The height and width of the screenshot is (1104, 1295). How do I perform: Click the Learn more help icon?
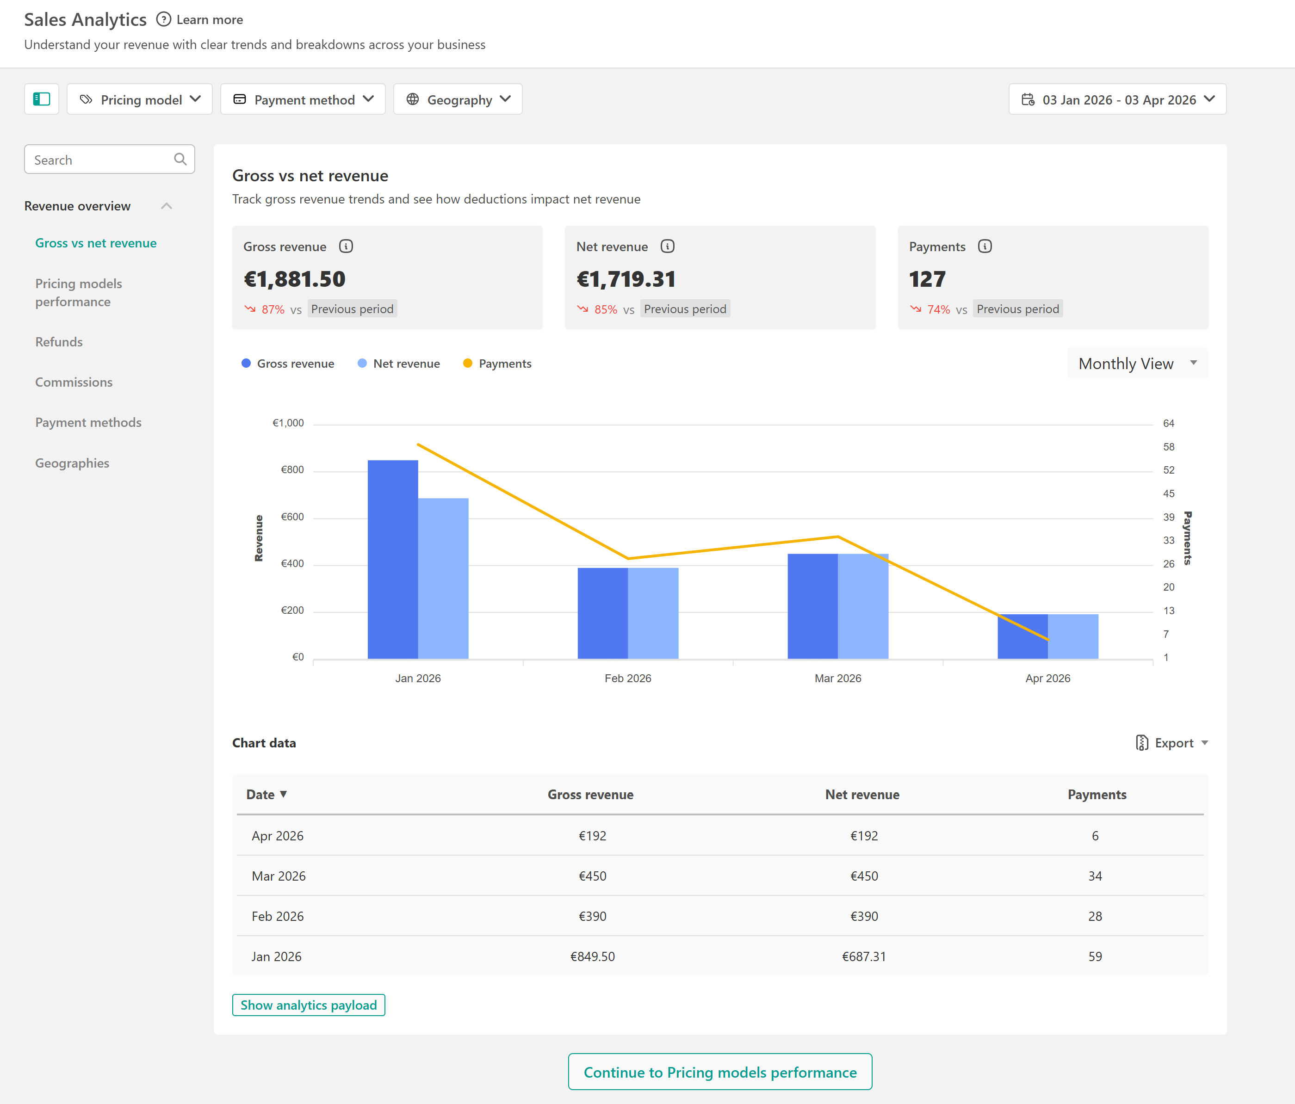164,19
